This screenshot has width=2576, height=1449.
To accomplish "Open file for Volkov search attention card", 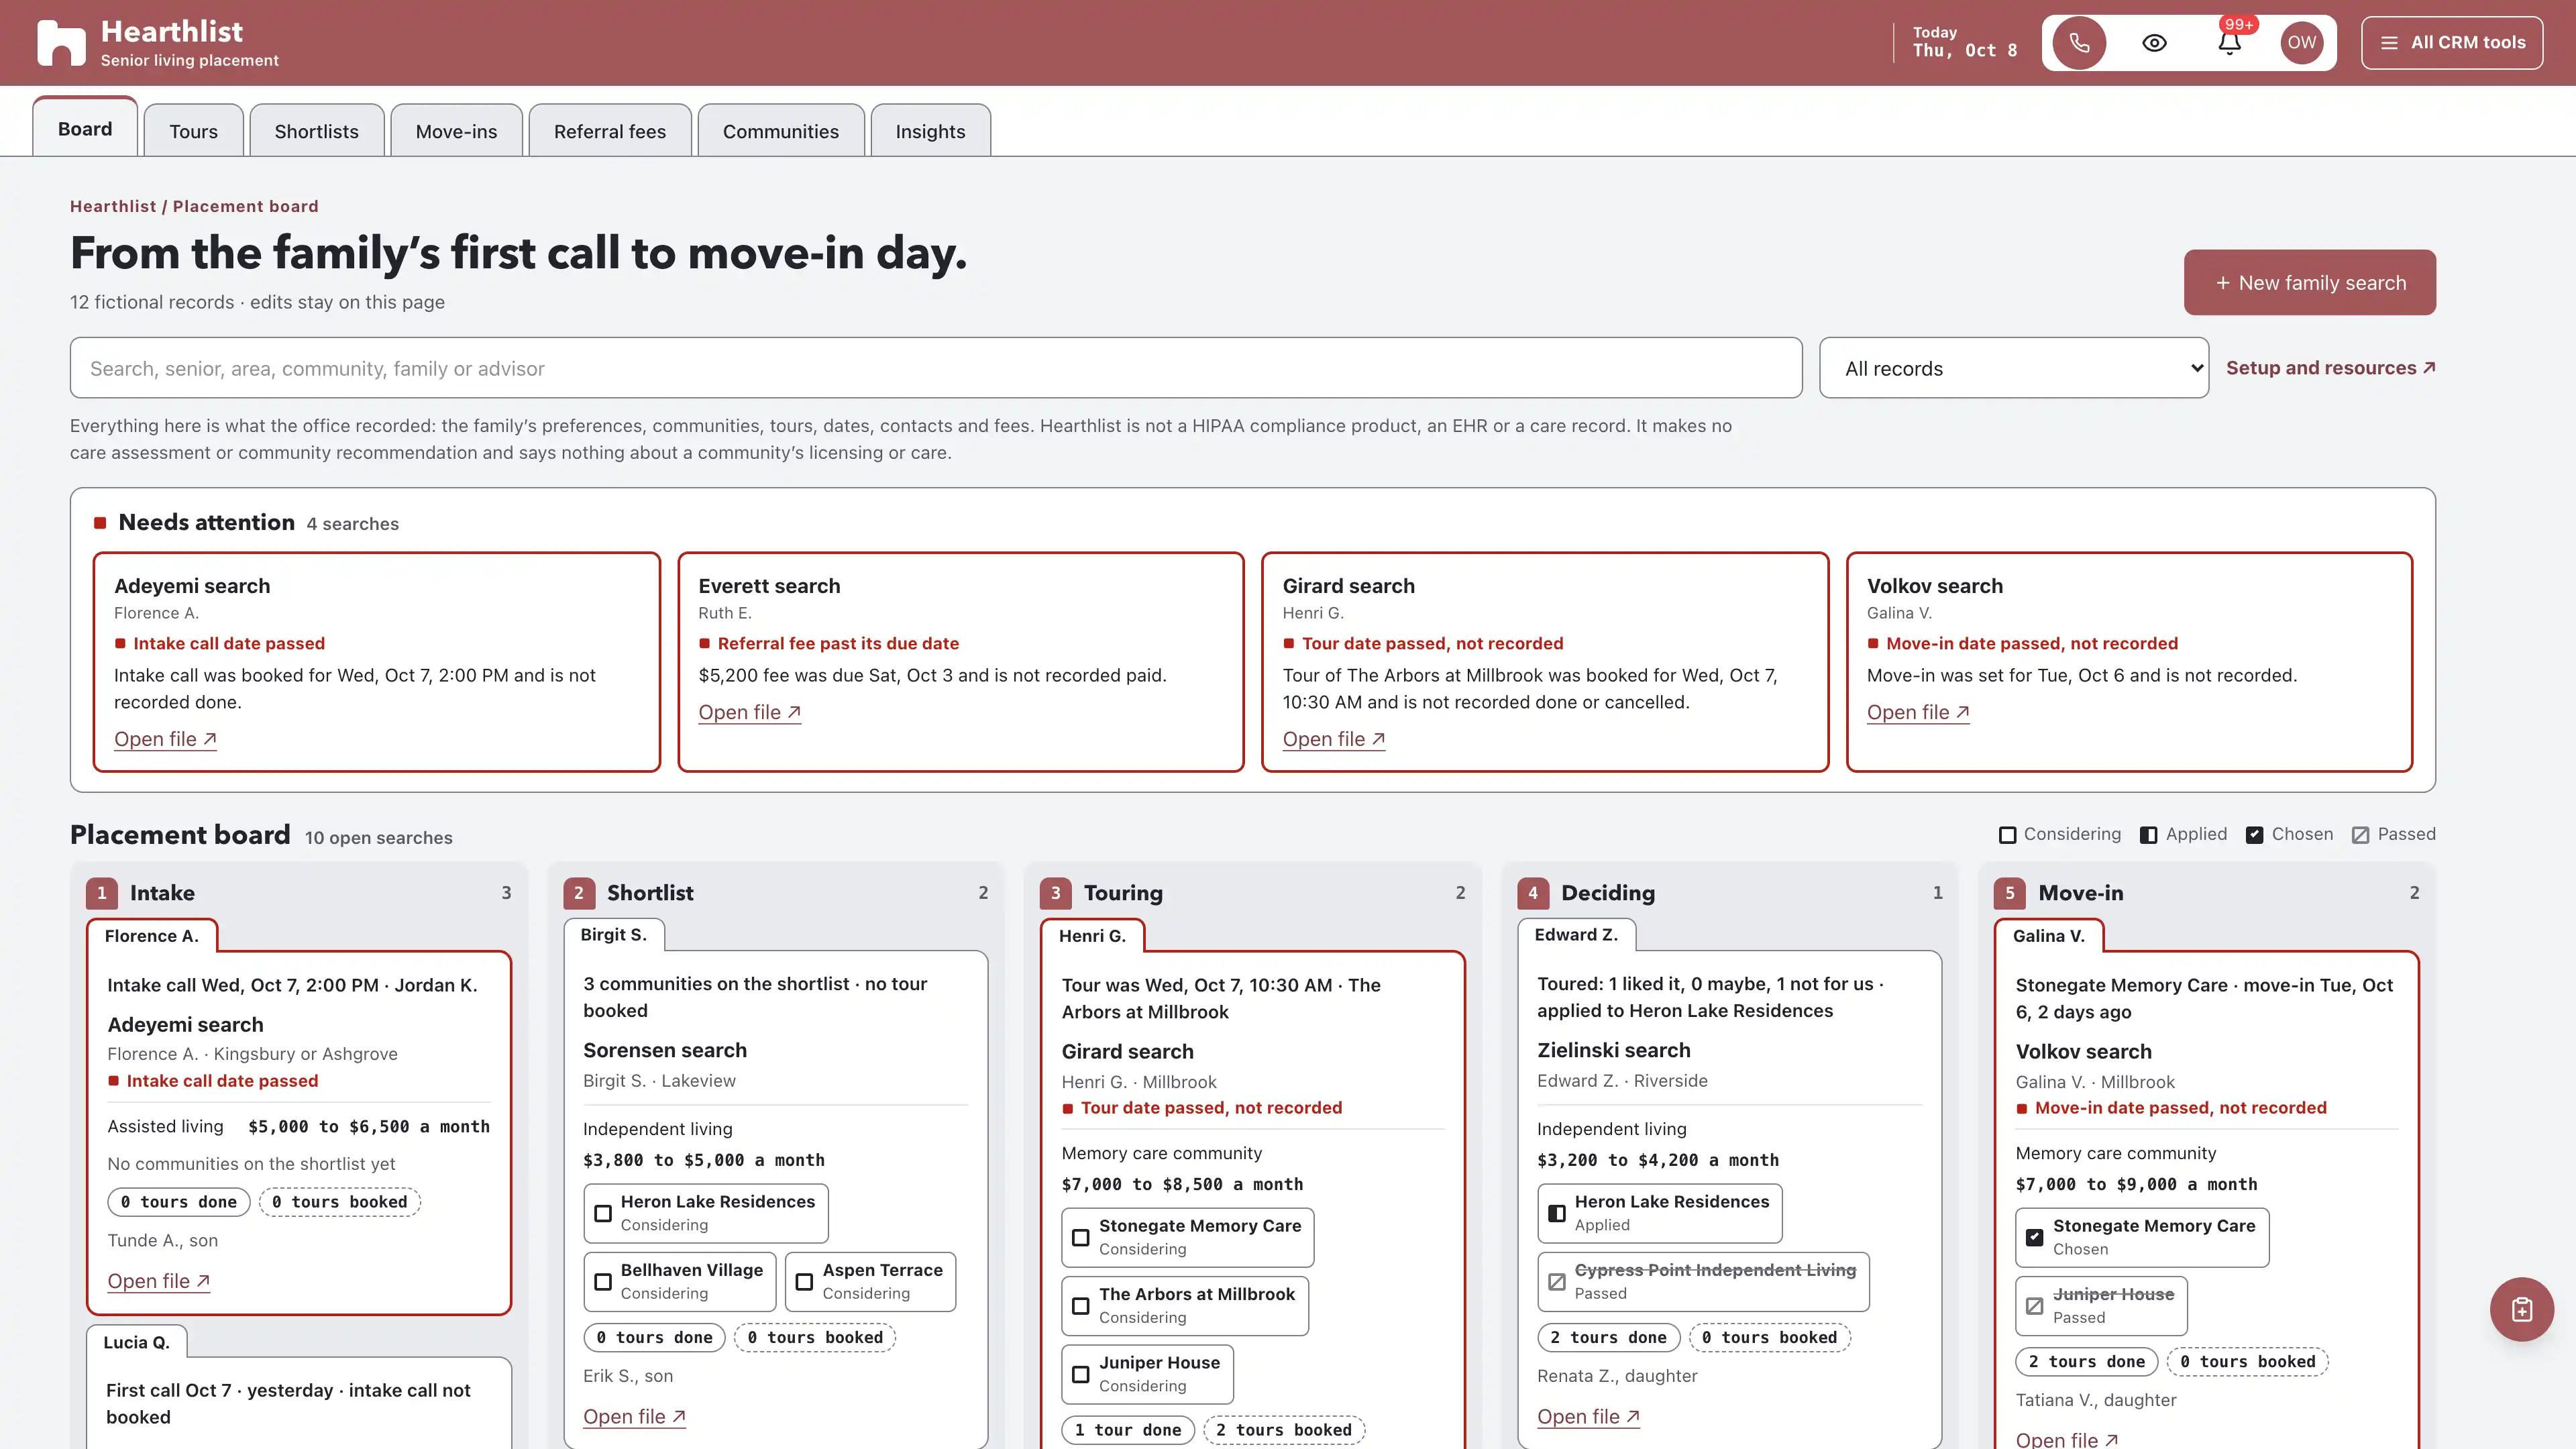I will [1918, 712].
